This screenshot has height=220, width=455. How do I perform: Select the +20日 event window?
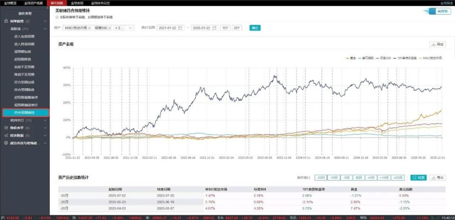click(398, 178)
